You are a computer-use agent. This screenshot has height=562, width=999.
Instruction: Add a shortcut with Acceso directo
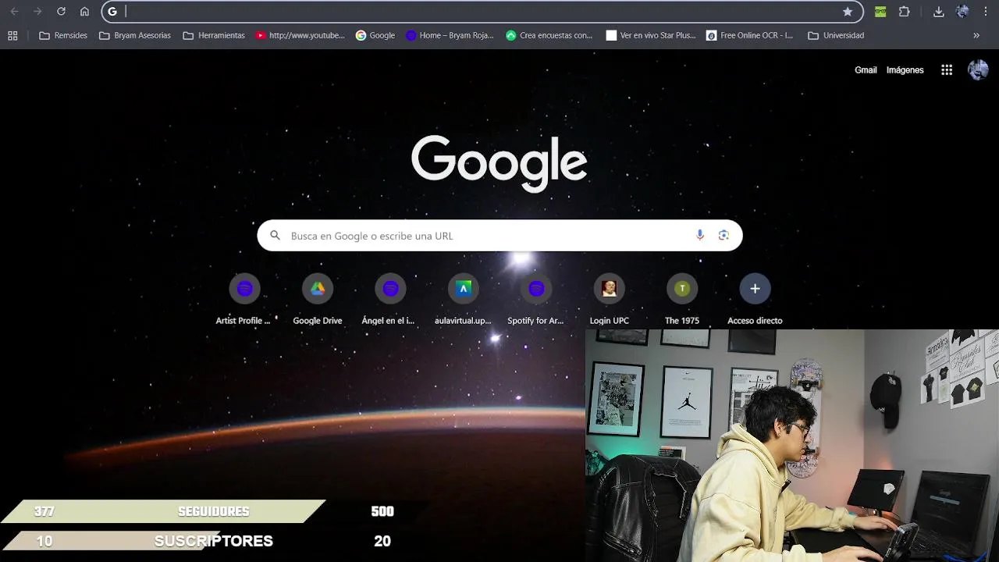coord(755,300)
